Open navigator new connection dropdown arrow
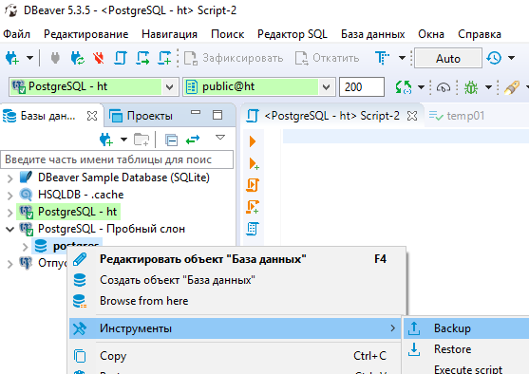The width and height of the screenshot is (529, 374). tap(123, 140)
